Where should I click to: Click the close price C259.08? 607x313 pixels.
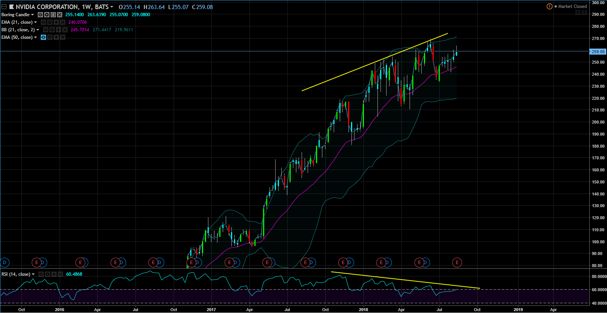tap(202, 7)
